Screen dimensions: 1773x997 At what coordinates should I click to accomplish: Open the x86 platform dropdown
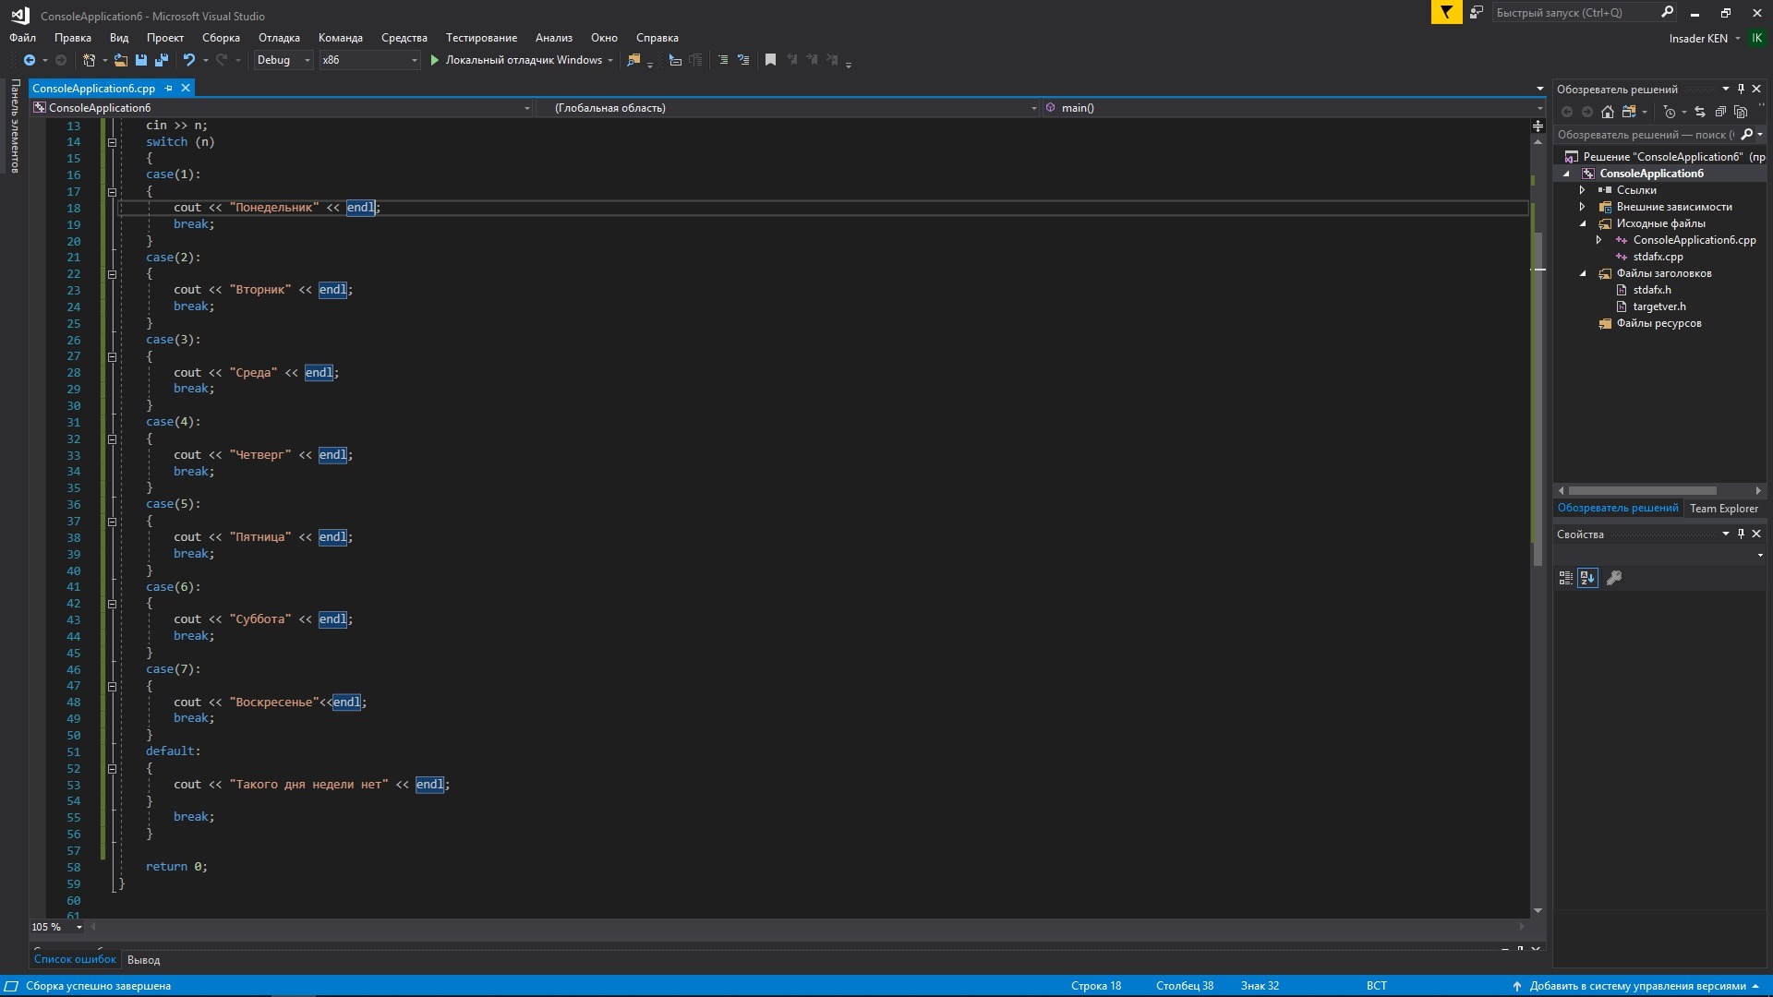pos(369,60)
